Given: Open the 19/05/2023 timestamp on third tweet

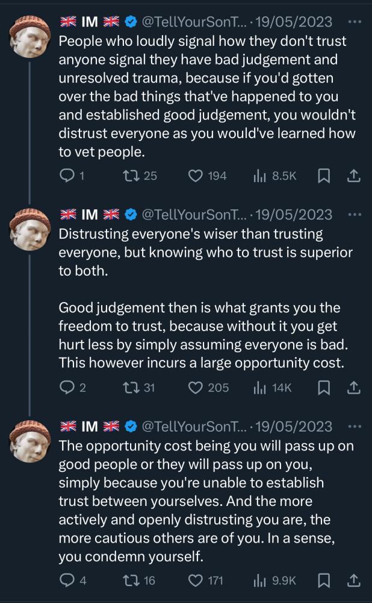Looking at the screenshot, I should pos(294,426).
